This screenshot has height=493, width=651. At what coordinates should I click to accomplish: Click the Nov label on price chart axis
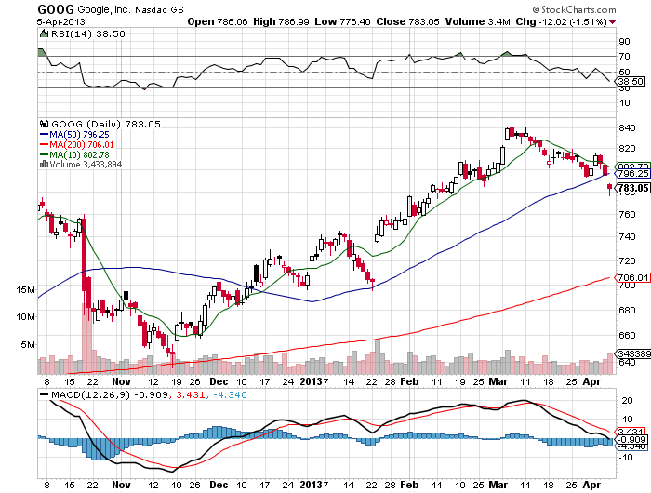[x=121, y=381]
